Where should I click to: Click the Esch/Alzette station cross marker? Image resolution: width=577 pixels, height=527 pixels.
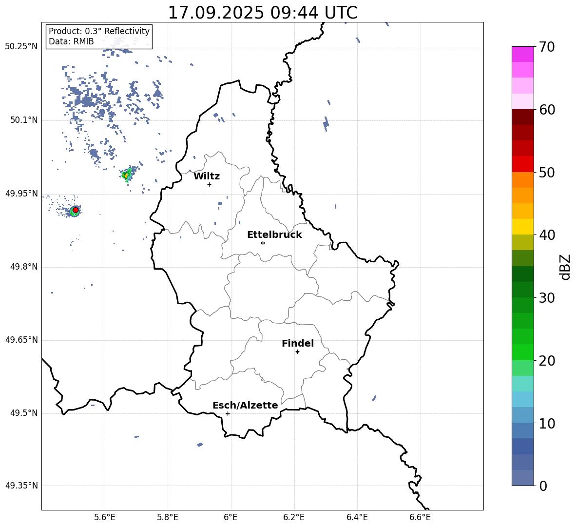[x=228, y=413]
